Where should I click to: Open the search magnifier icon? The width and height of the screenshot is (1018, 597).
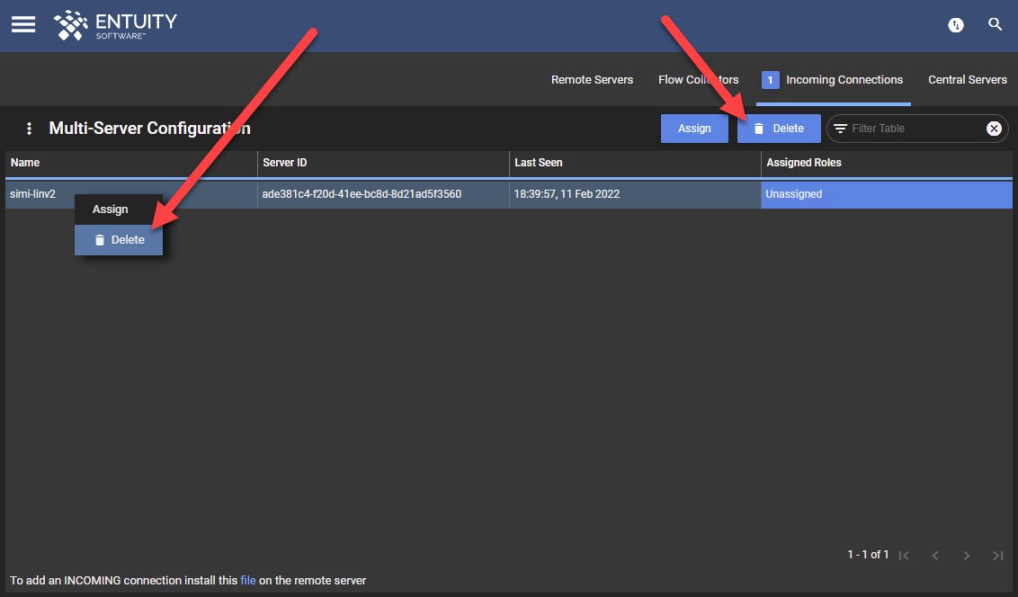[x=995, y=24]
